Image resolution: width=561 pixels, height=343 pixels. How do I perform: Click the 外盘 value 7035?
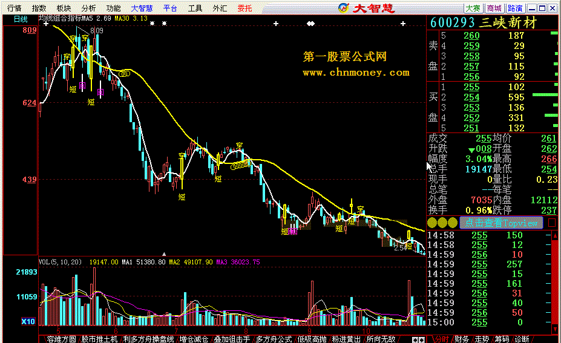482,200
